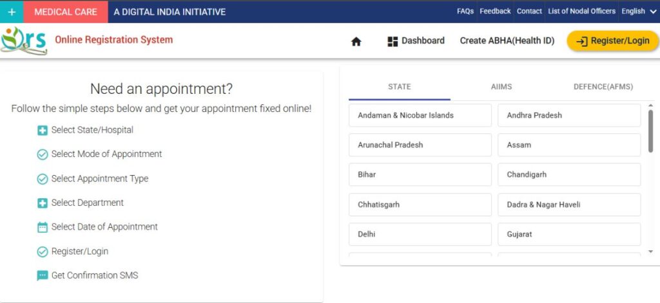Select Andhra Pradesh state
This screenshot has height=303, width=660.
(x=569, y=115)
